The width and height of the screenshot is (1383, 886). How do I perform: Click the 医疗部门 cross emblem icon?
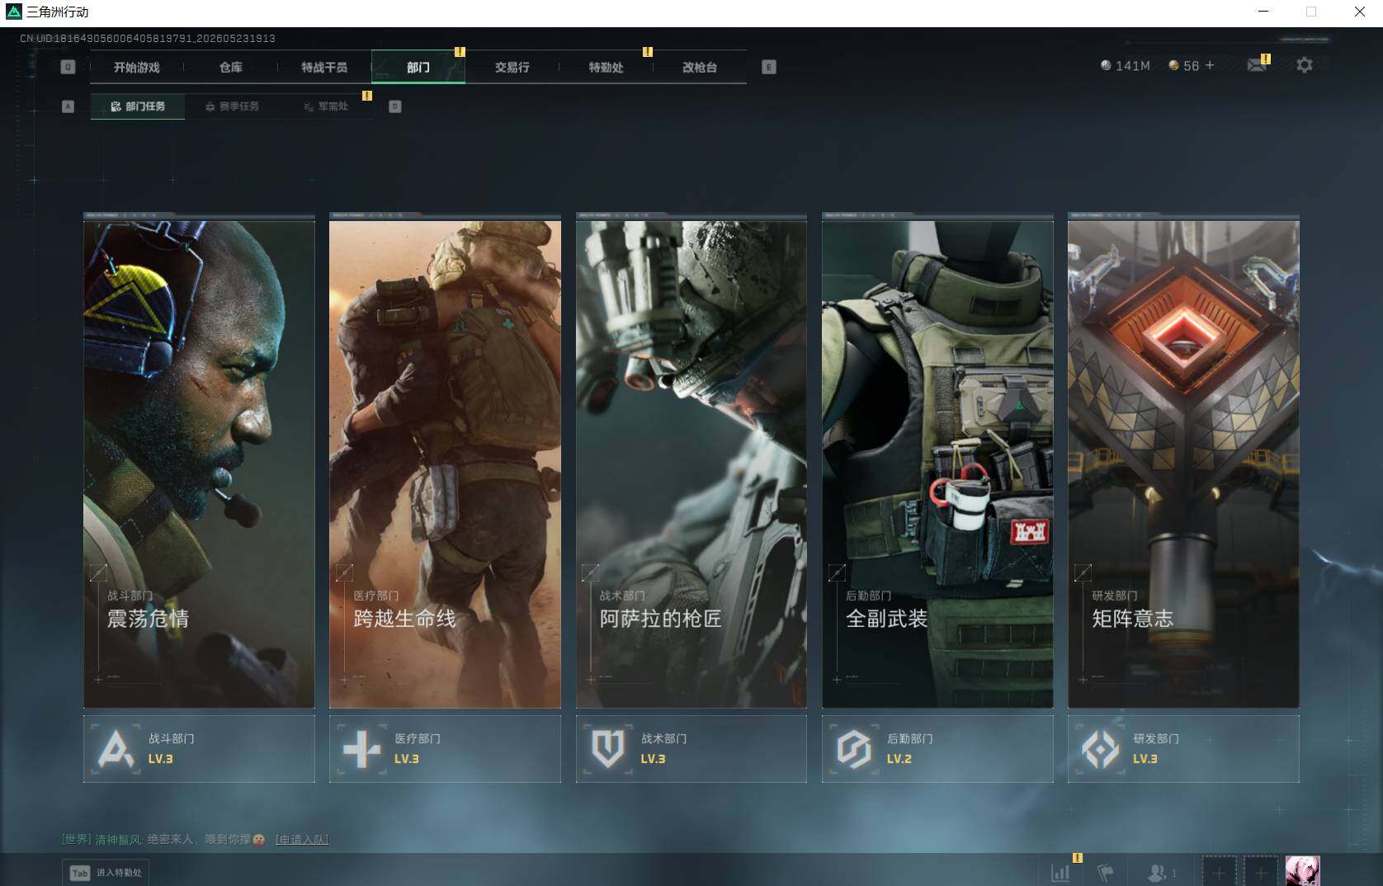(361, 749)
